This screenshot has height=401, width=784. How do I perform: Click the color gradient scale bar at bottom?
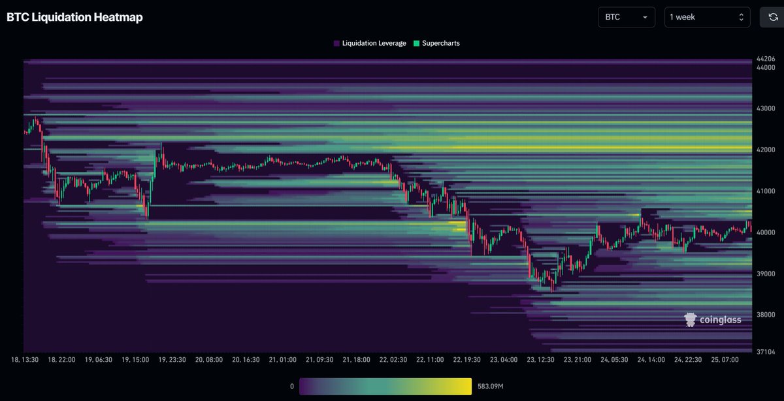(x=385, y=386)
